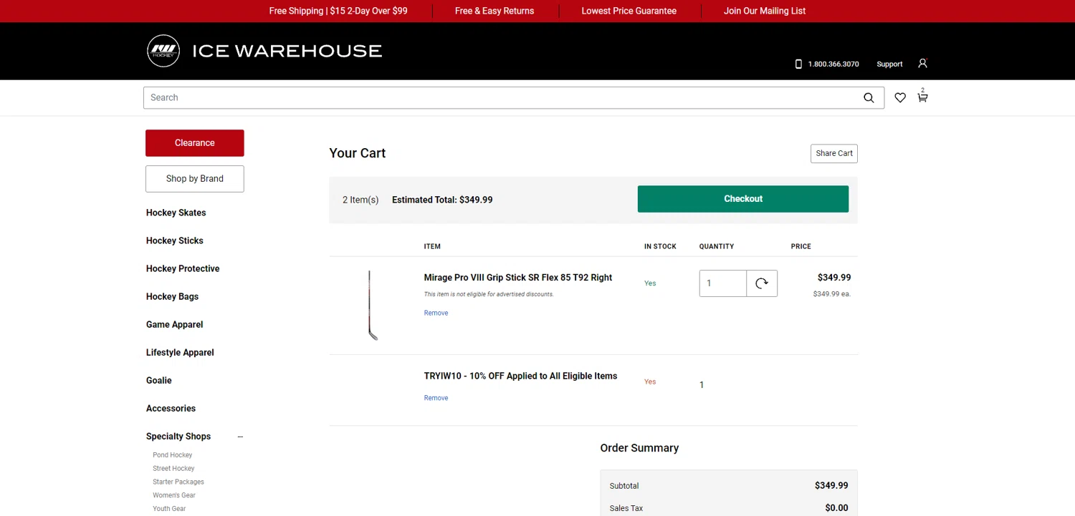Viewport: 1075px width, 516px height.
Task: Open Lowest Price Guarantee link
Action: click(629, 11)
